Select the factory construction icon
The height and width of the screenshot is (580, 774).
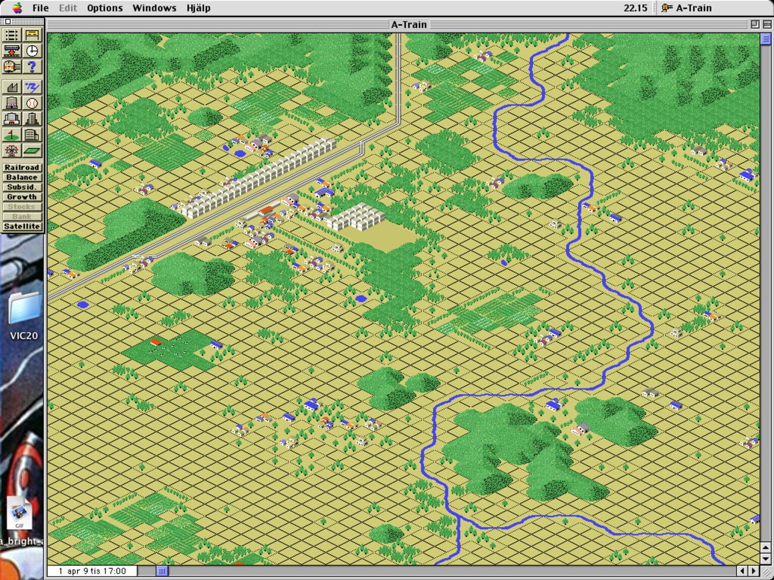[12, 86]
